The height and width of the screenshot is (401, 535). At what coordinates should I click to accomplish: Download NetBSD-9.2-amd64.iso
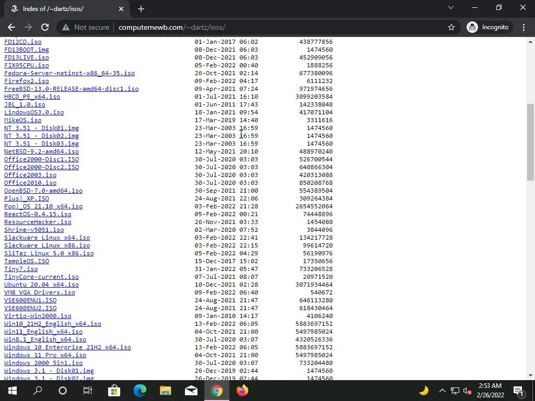(42, 151)
